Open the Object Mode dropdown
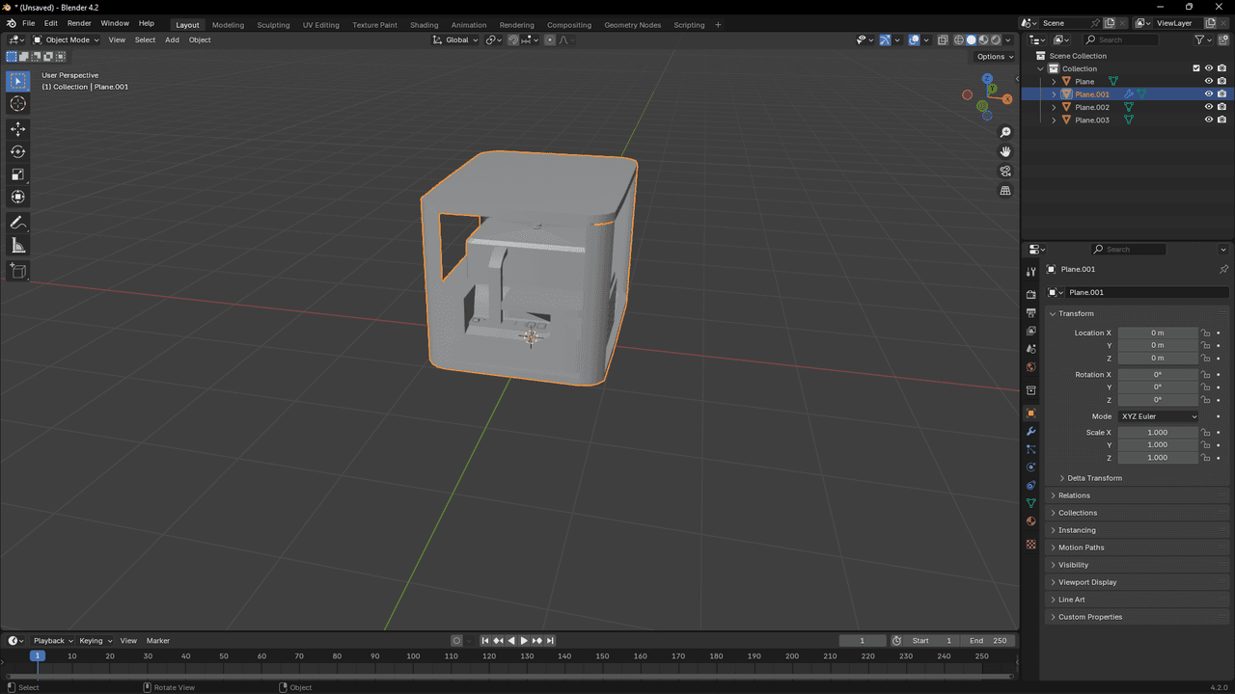Viewport: 1235px width, 694px height. [66, 40]
